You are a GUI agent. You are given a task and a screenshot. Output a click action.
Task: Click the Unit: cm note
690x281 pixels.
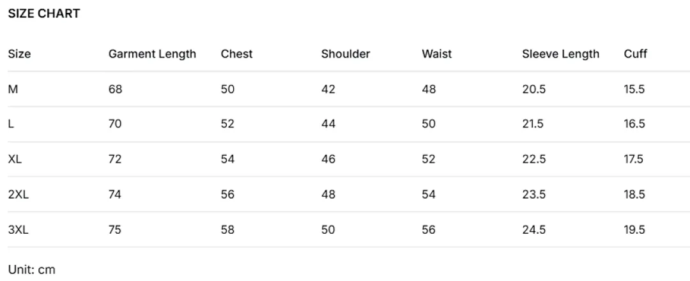click(x=32, y=270)
